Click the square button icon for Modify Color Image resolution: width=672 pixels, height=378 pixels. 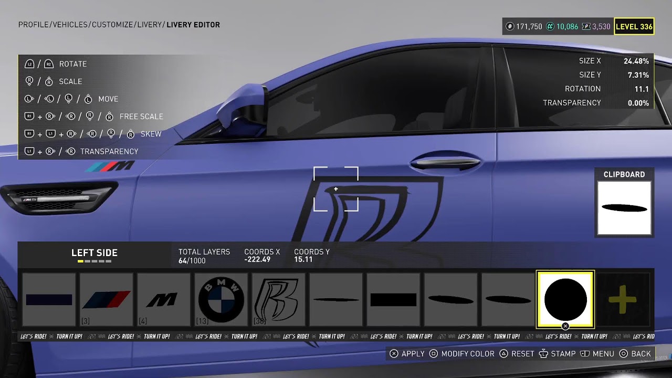tap(434, 354)
